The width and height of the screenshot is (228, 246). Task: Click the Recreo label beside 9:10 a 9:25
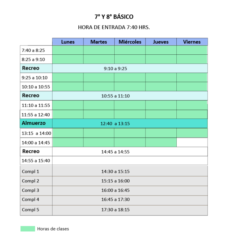tap(31, 68)
